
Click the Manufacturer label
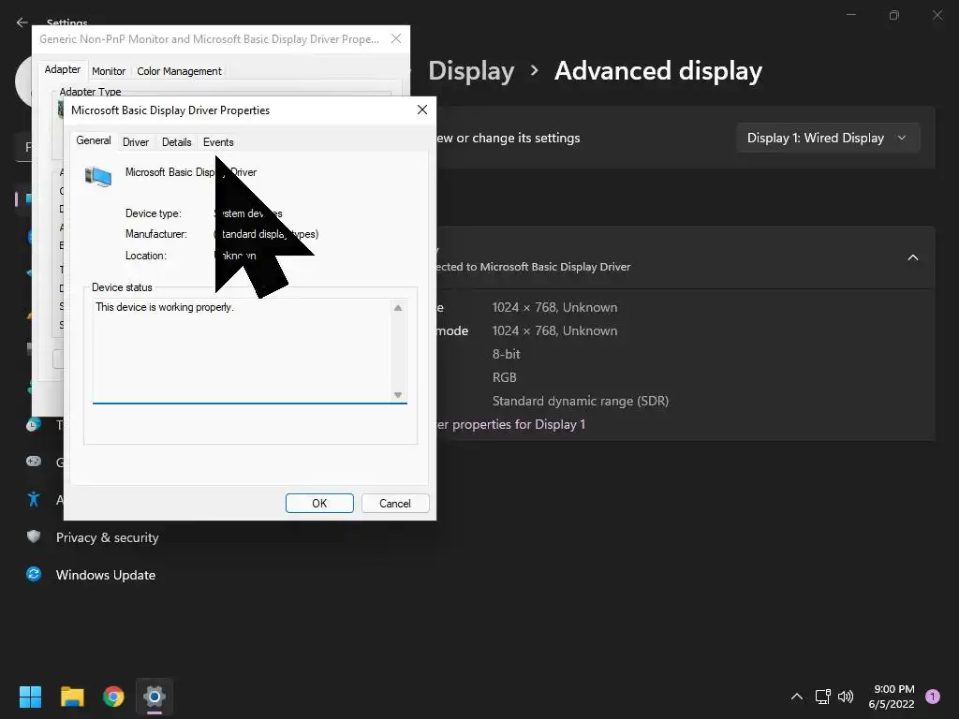[x=156, y=234]
